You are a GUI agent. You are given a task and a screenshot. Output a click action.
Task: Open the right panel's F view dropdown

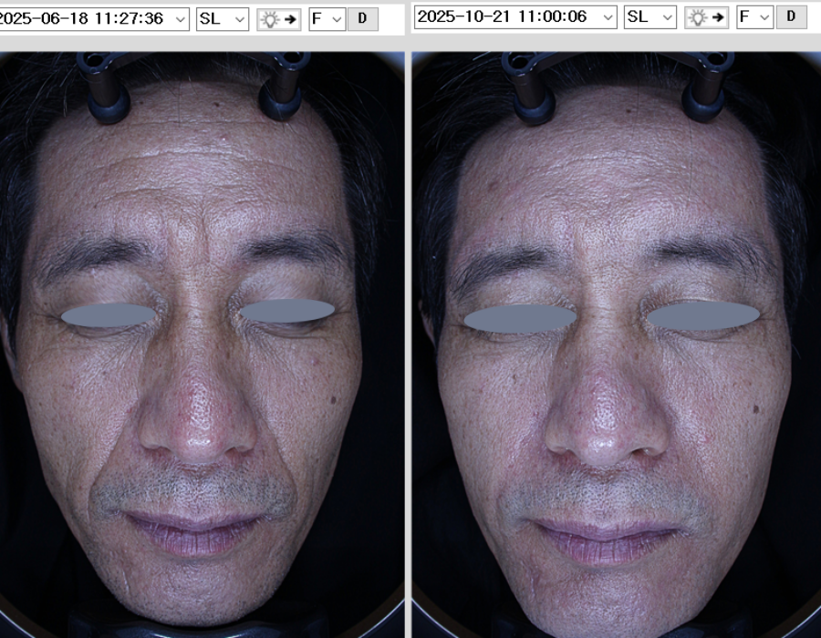click(754, 17)
